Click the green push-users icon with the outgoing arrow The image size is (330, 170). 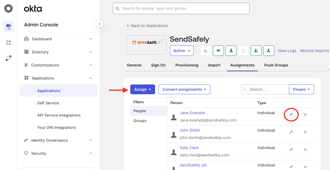coord(256,51)
